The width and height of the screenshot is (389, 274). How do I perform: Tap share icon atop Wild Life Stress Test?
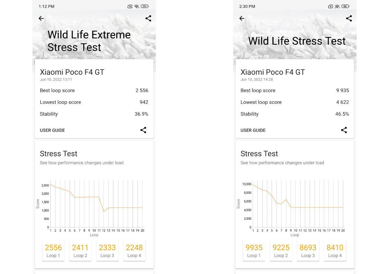(x=349, y=18)
